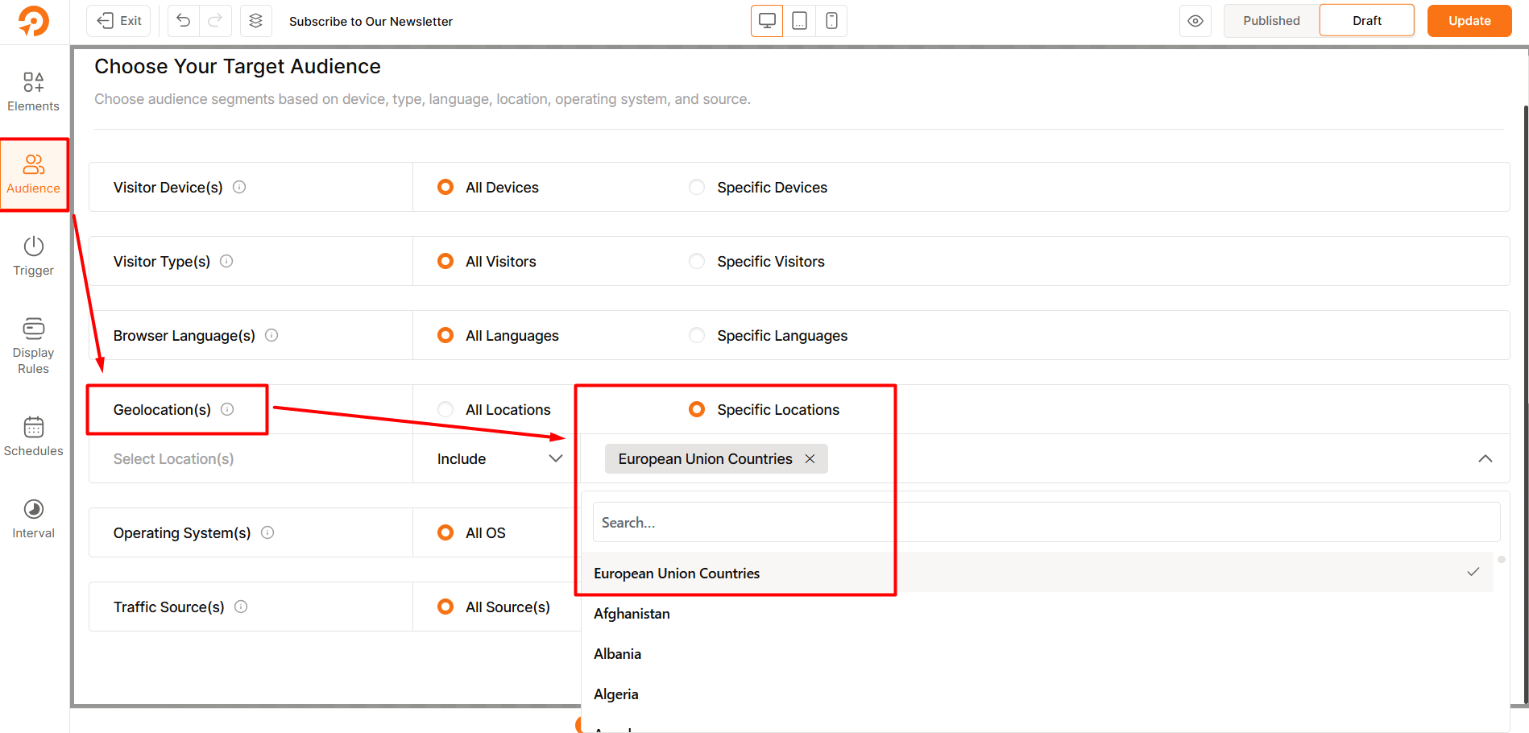Image resolution: width=1529 pixels, height=733 pixels.
Task: Select the Draft status tab
Action: [1367, 21]
